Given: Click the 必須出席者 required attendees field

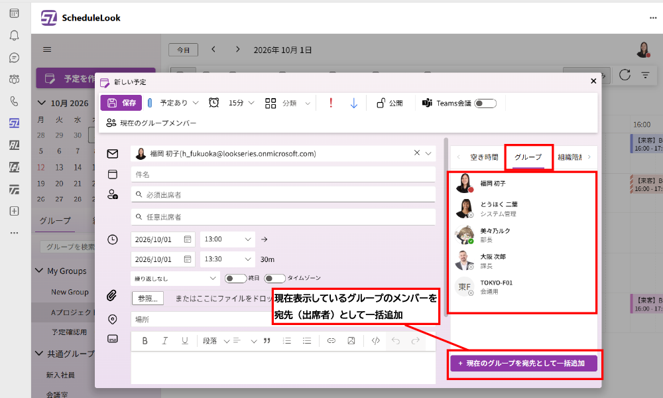Looking at the screenshot, I should (x=283, y=194).
